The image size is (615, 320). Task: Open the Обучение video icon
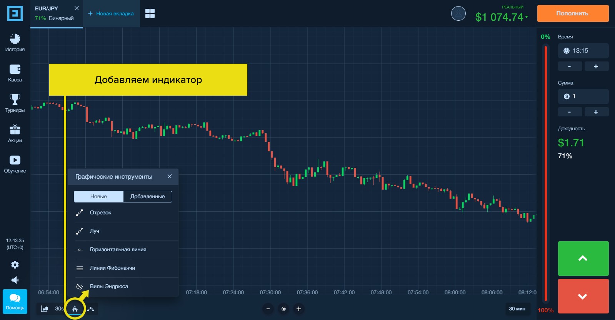15,164
